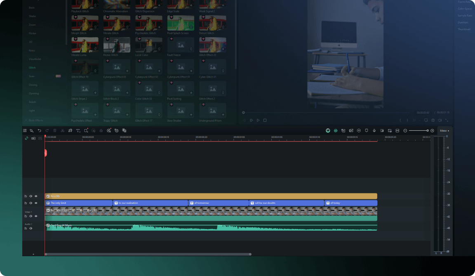The image size is (475, 276).
Task: Play the preview video
Action: [x=258, y=120]
